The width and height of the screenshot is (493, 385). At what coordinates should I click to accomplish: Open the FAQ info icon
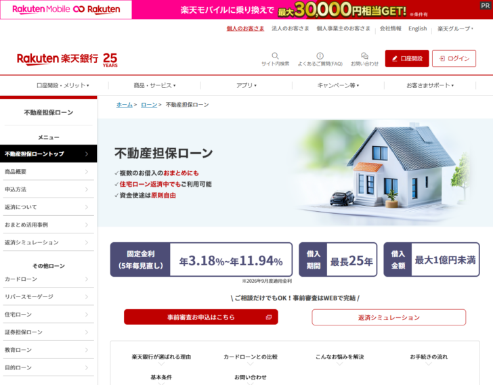tap(320, 55)
